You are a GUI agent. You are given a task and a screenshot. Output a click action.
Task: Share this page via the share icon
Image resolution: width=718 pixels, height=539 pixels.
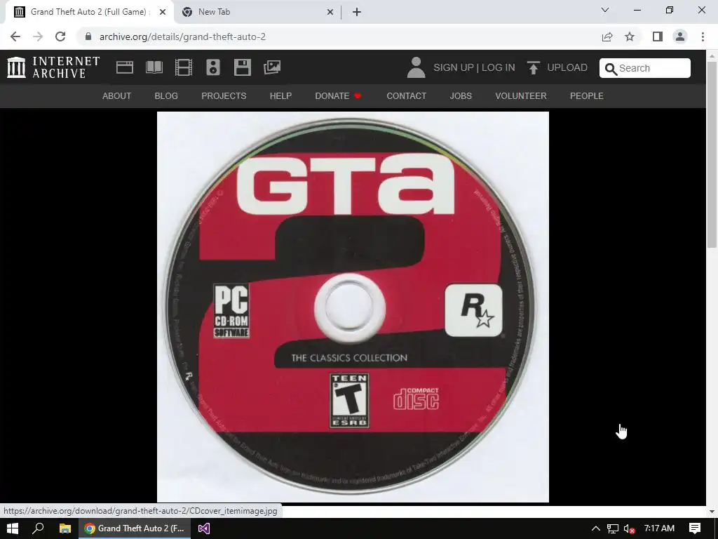tap(607, 36)
